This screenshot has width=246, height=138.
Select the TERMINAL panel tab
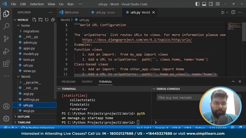pos(105,82)
